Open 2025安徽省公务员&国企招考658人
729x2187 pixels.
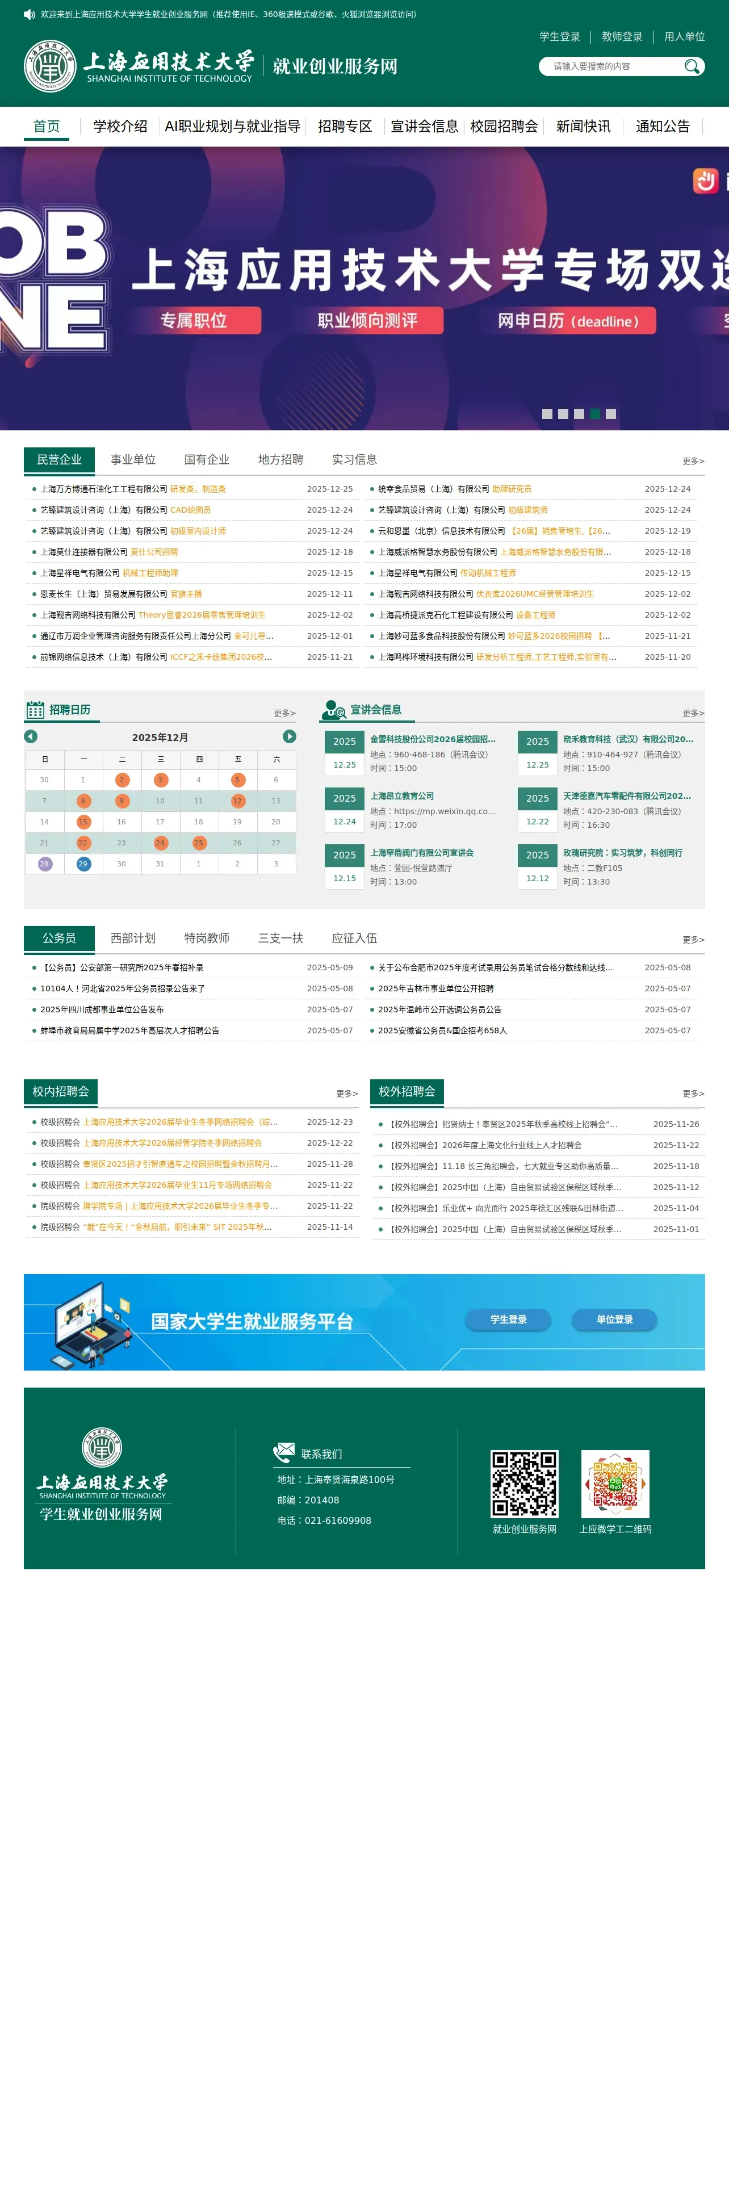(442, 1030)
